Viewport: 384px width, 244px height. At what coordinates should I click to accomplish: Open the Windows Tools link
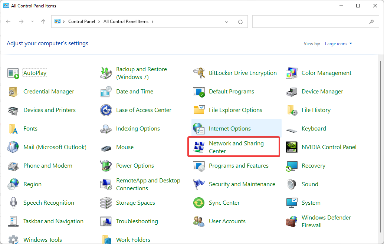click(x=43, y=240)
